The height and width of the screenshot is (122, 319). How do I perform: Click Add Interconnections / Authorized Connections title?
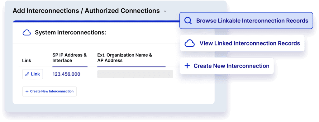[86, 11]
